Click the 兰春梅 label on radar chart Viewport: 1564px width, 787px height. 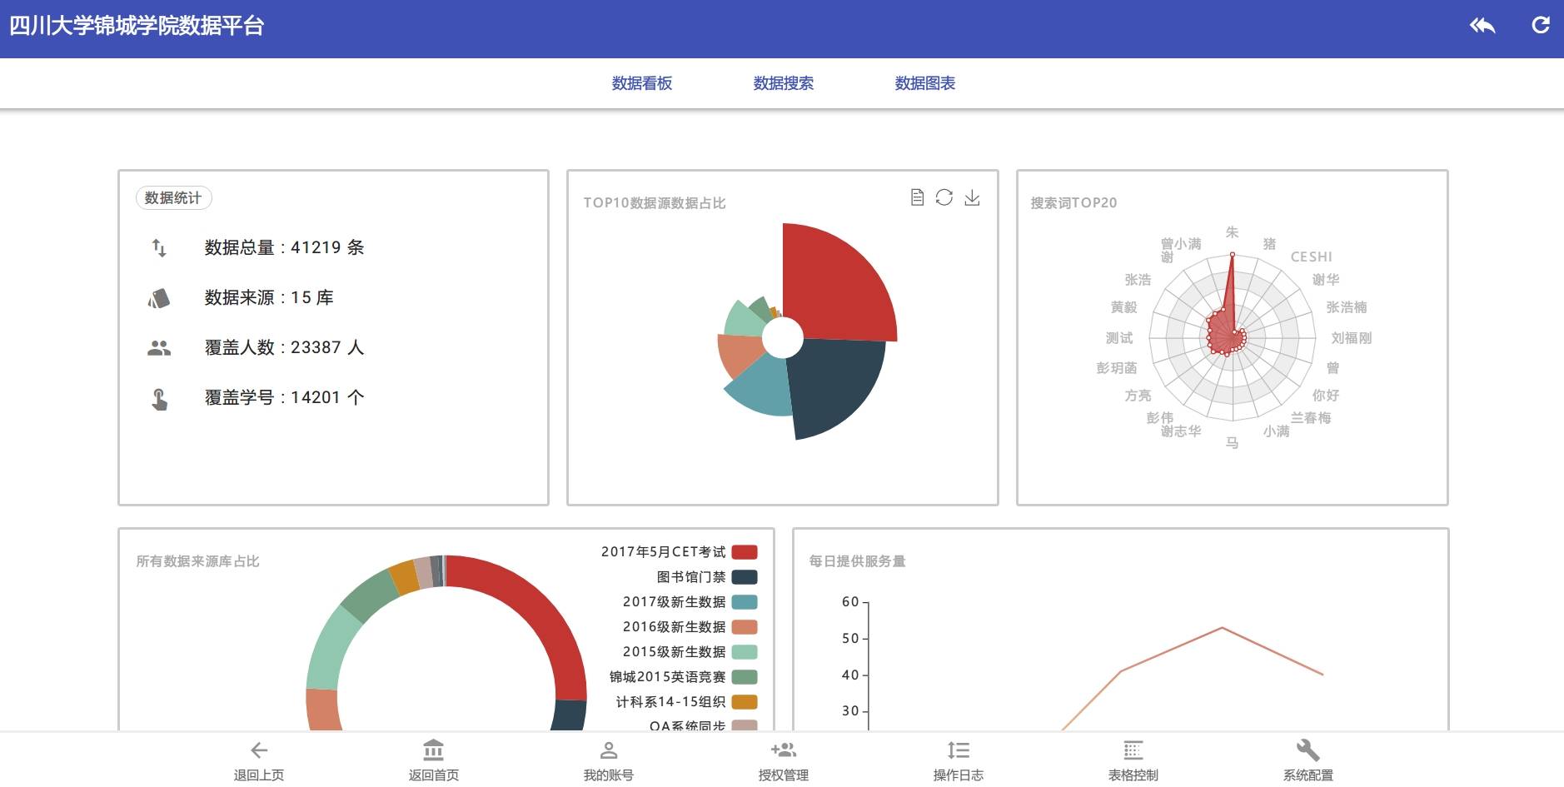(x=1311, y=418)
